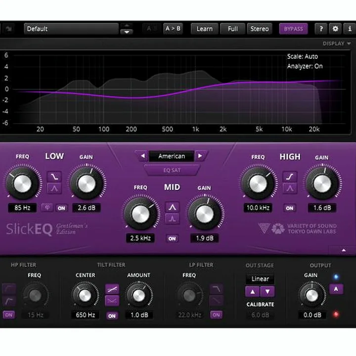Toggle the LP FILTER ON switch
Image resolution: width=356 pixels, height=356 pixels.
[216, 315]
